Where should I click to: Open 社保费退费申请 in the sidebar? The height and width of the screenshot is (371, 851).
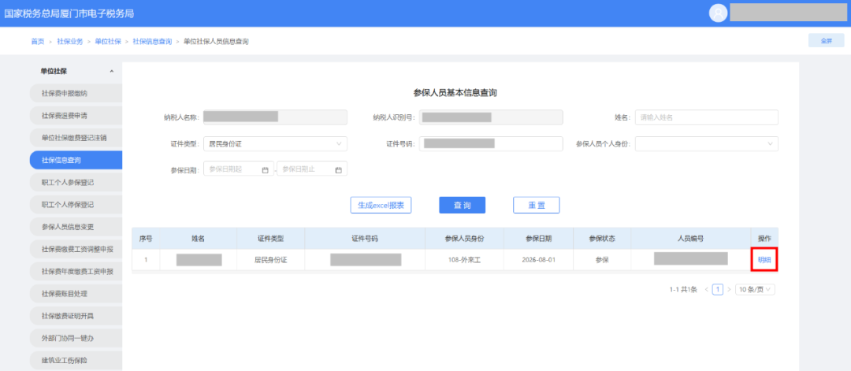coord(76,116)
